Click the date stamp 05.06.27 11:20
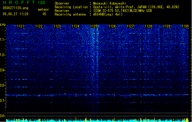192x122 pixels. point(16,14)
